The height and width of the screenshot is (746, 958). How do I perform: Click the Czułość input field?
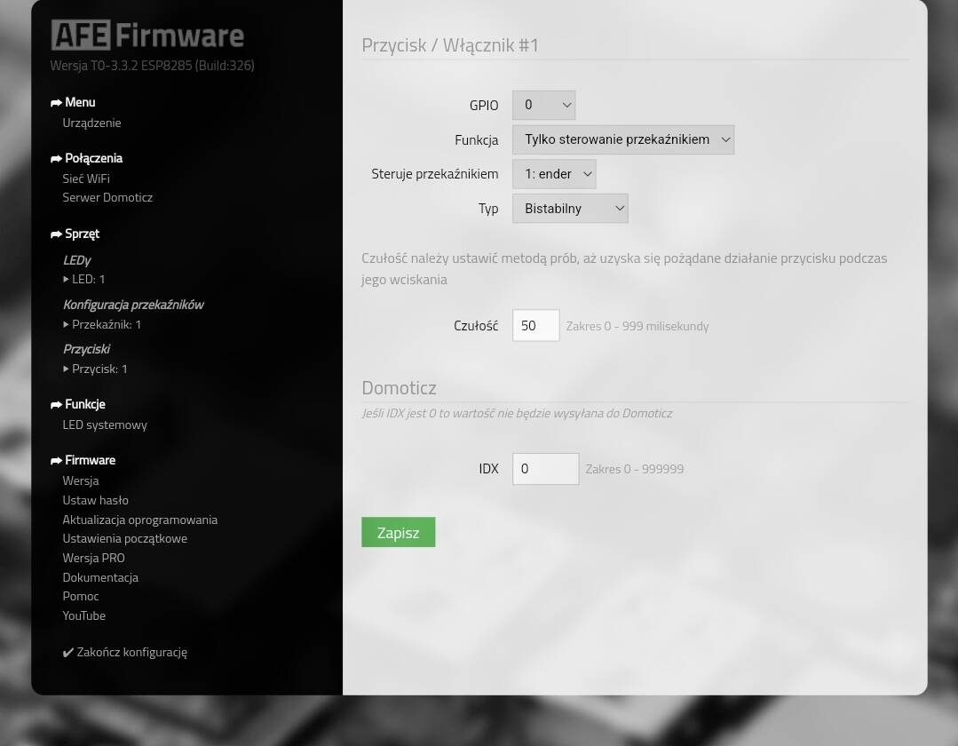click(x=535, y=325)
